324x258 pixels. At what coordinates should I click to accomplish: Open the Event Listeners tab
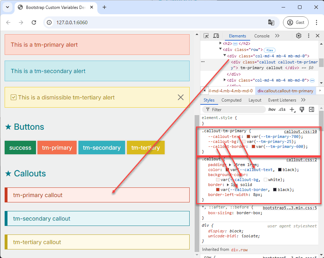282,100
